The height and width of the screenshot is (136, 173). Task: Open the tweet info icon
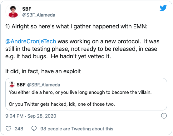click(164, 116)
